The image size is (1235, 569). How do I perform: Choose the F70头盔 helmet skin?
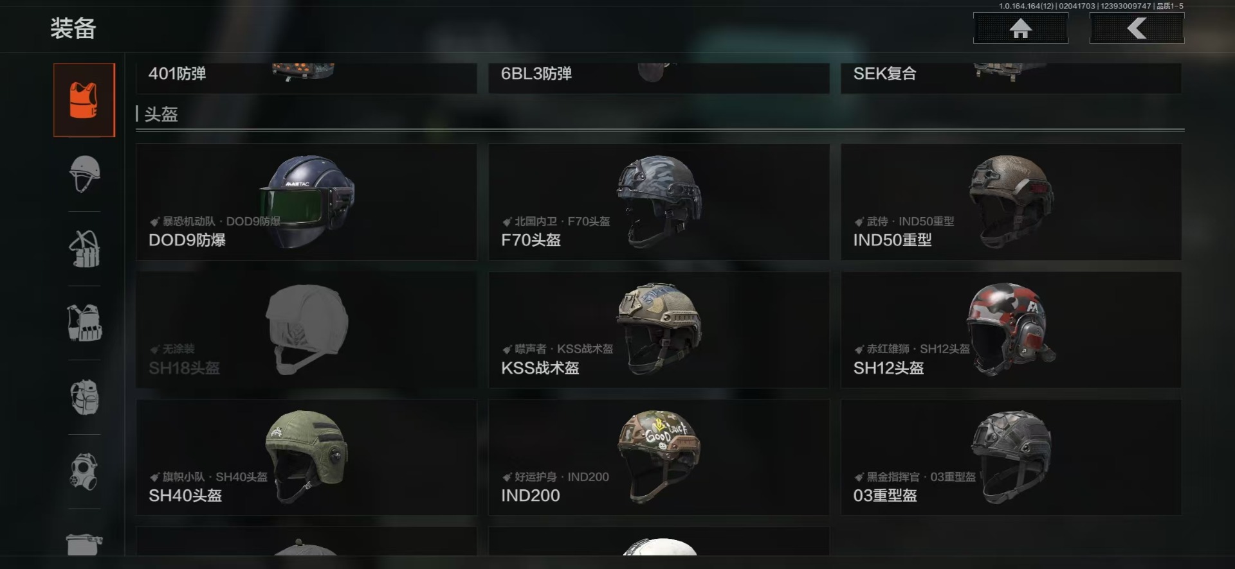659,202
